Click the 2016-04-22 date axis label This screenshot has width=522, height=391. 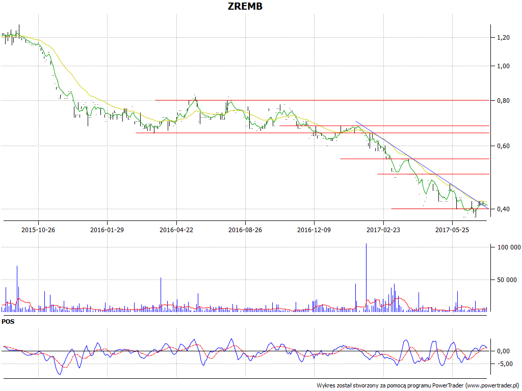[x=176, y=230]
